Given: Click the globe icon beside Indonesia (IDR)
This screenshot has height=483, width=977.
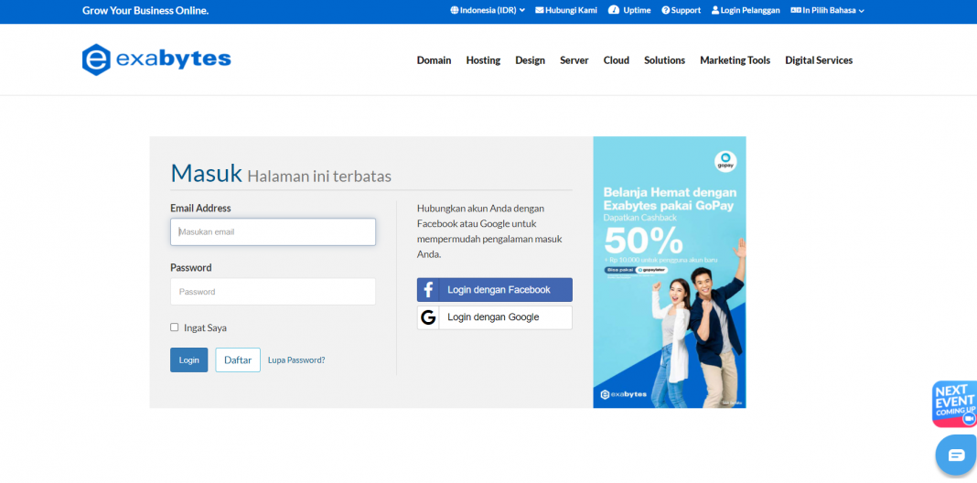Looking at the screenshot, I should (x=455, y=11).
